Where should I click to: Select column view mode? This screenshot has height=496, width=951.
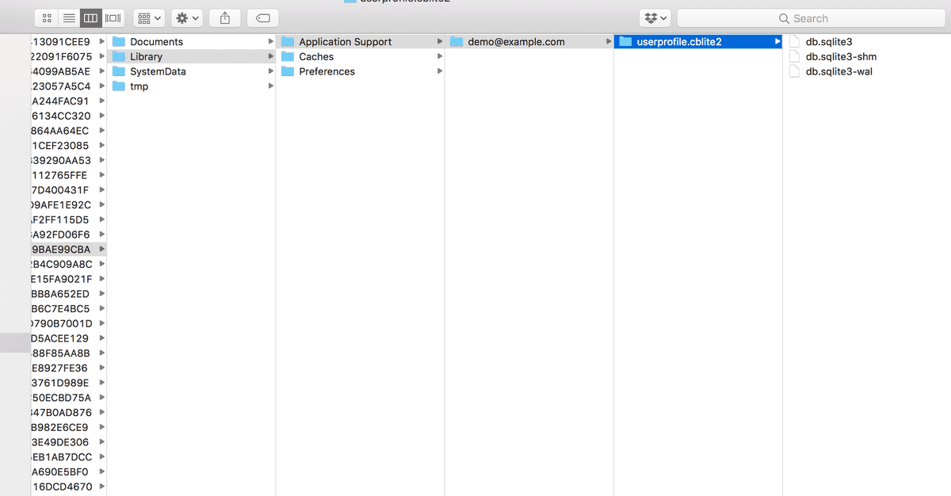[91, 17]
